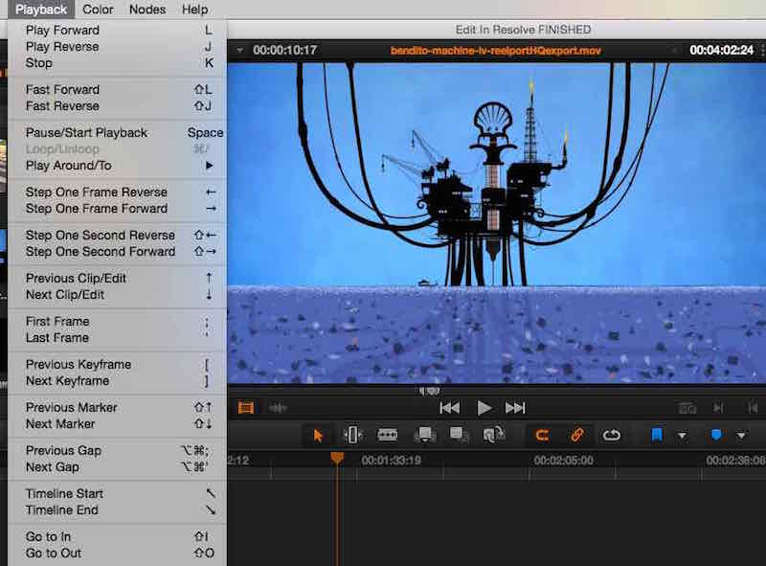Click the play button under viewer

[484, 408]
